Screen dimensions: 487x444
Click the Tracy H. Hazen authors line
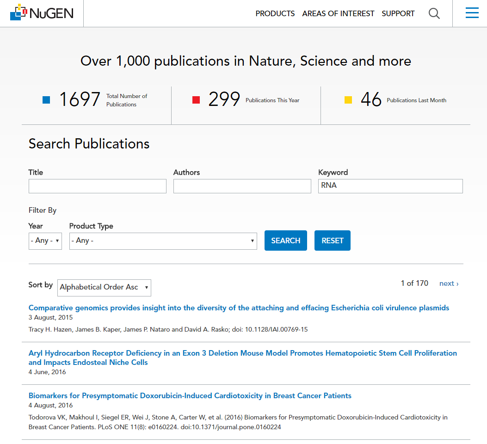(168, 329)
